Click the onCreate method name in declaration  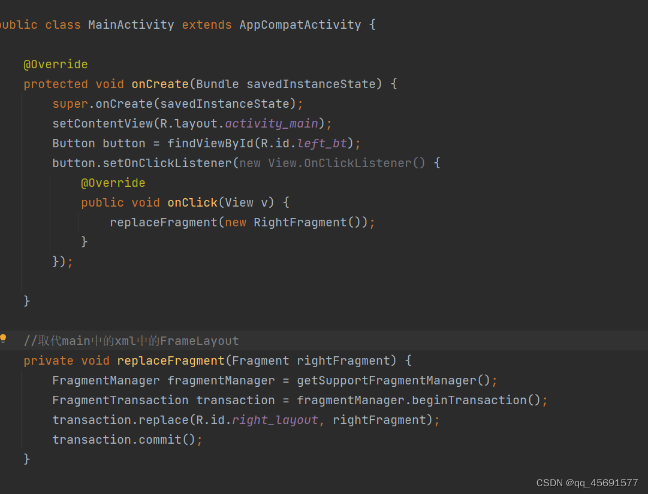160,84
